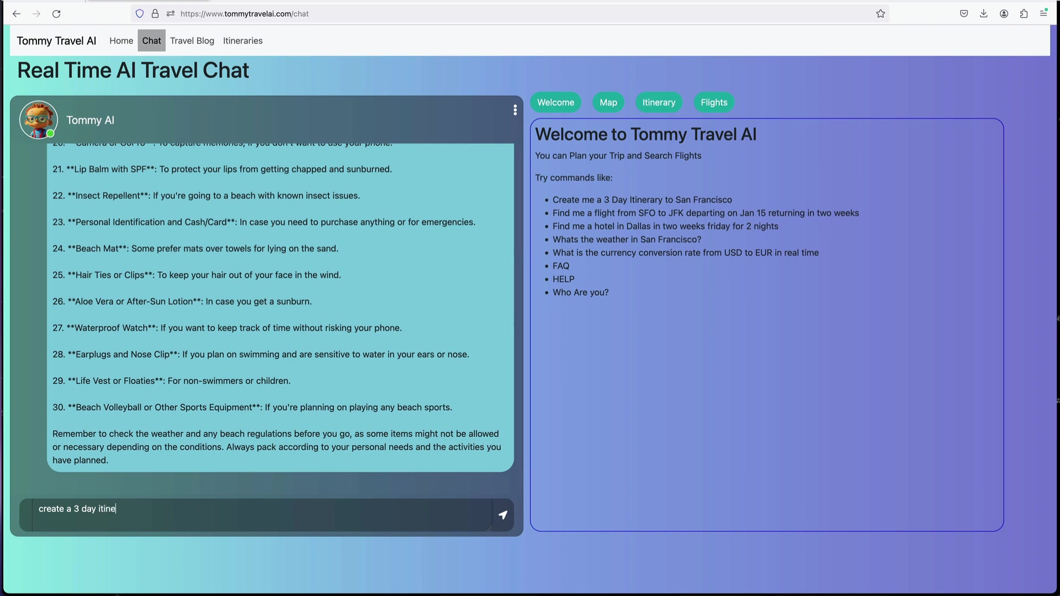
Task: Switch to the Map tab
Action: [608, 103]
